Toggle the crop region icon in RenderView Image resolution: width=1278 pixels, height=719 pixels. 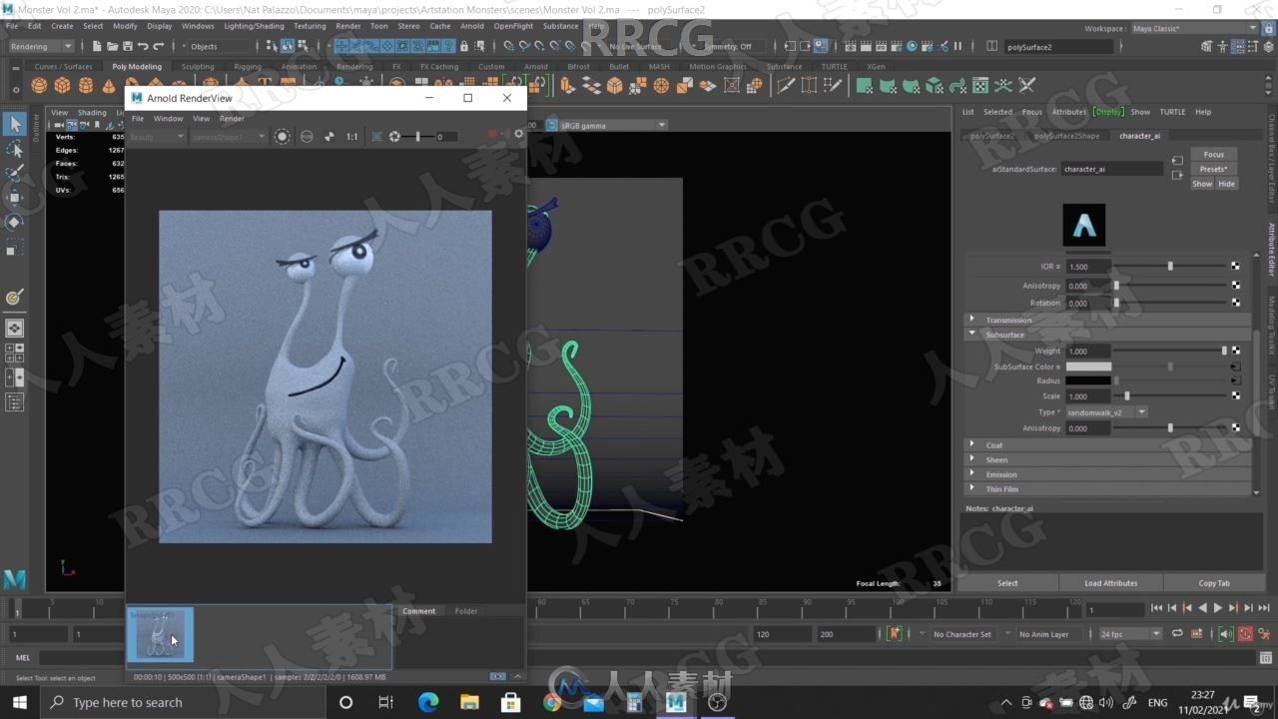(376, 137)
